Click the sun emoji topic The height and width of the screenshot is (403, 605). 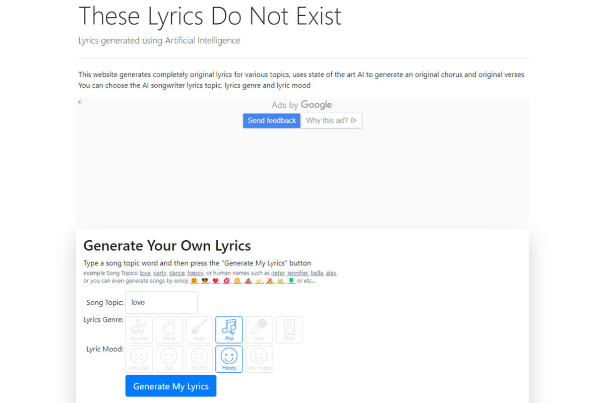click(x=237, y=281)
